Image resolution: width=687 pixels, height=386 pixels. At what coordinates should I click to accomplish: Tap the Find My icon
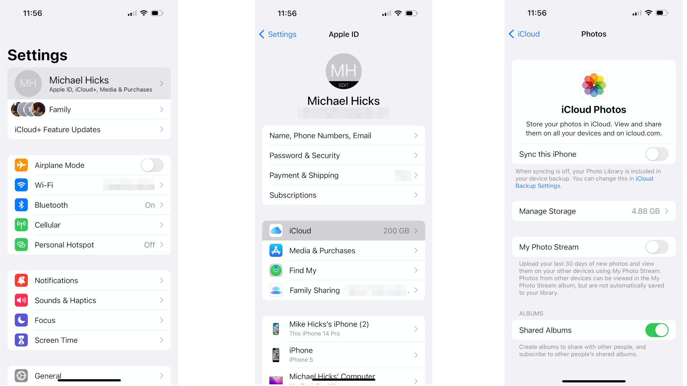276,270
